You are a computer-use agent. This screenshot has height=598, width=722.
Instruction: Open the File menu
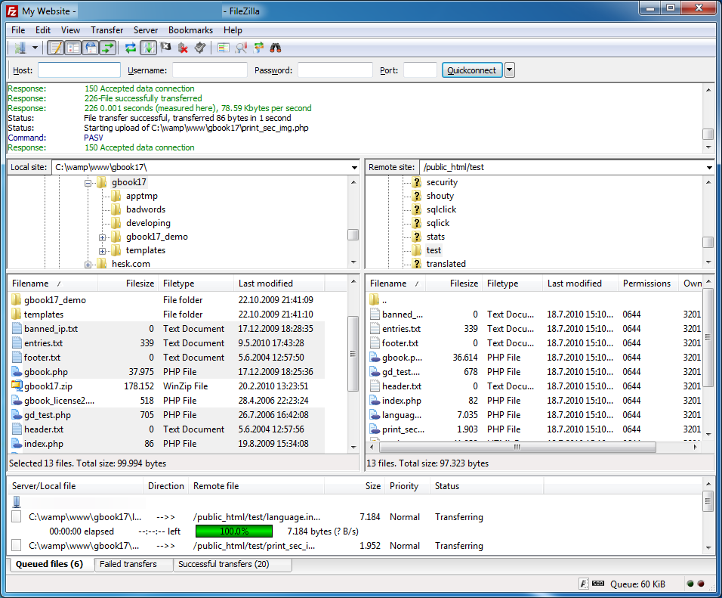(18, 30)
